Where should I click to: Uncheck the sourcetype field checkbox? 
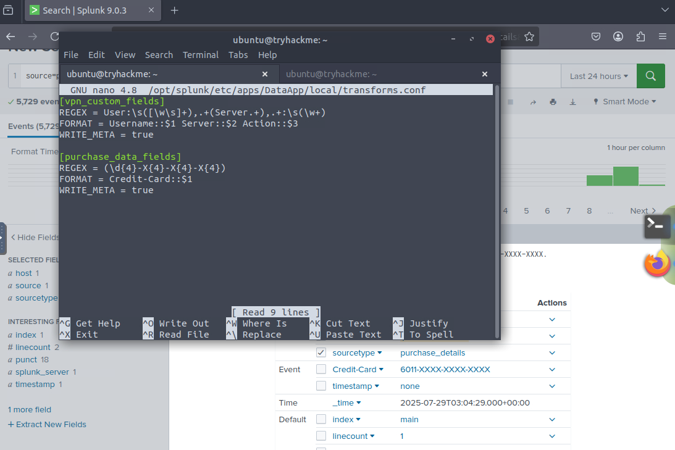click(321, 353)
